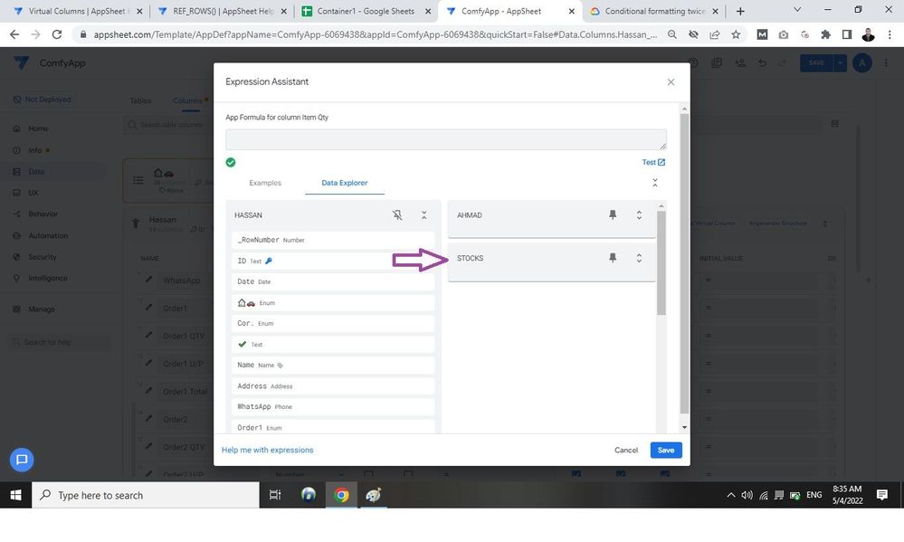Select the Order1 Enum column
Image resolution: width=904 pixels, height=542 pixels.
click(x=333, y=427)
